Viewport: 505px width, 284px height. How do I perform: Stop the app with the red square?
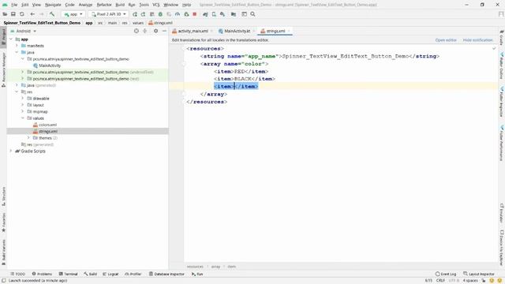click(x=195, y=14)
